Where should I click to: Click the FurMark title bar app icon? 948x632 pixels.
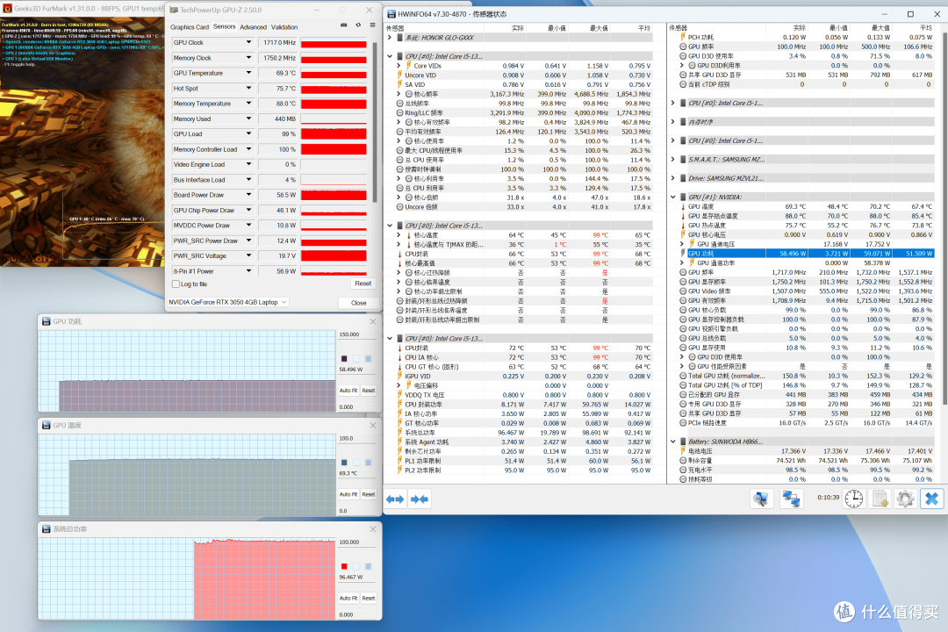pyautogui.click(x=7, y=9)
